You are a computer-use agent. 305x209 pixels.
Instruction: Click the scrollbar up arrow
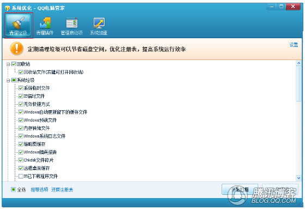(298, 63)
